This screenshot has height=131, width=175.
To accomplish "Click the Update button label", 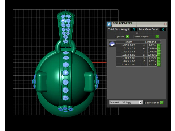I will (x=120, y=37).
